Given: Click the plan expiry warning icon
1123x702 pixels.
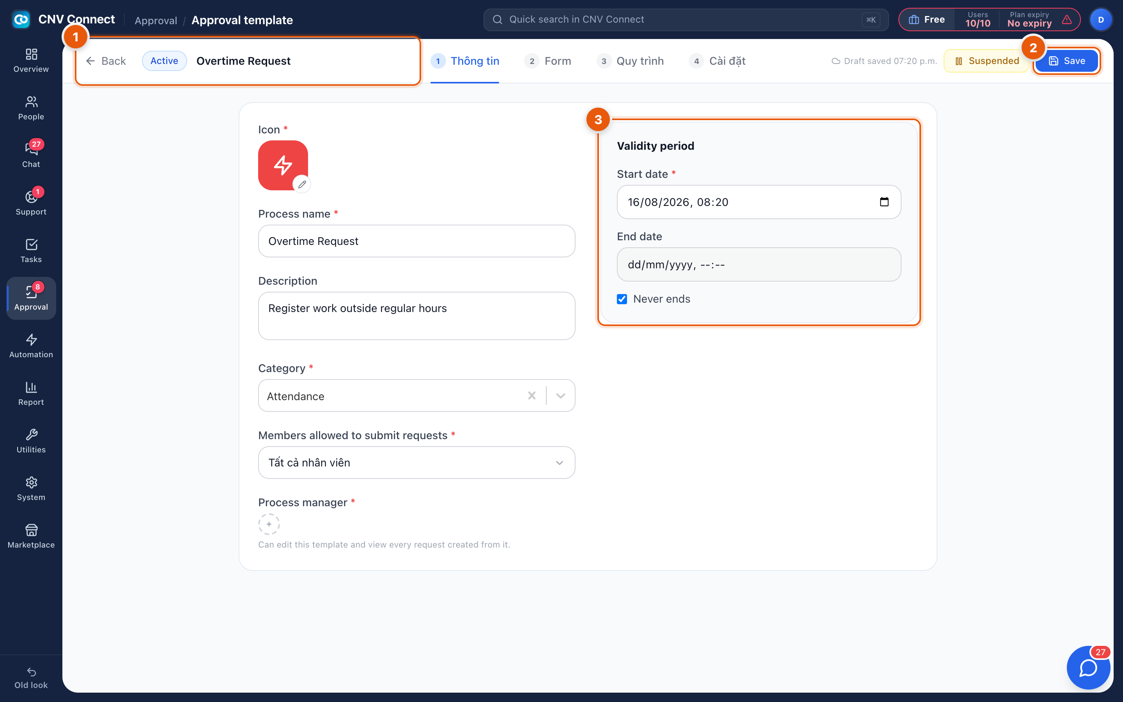Looking at the screenshot, I should pos(1067,19).
